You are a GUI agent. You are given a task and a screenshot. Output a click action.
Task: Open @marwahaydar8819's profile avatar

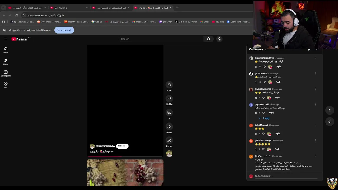pos(251,58)
